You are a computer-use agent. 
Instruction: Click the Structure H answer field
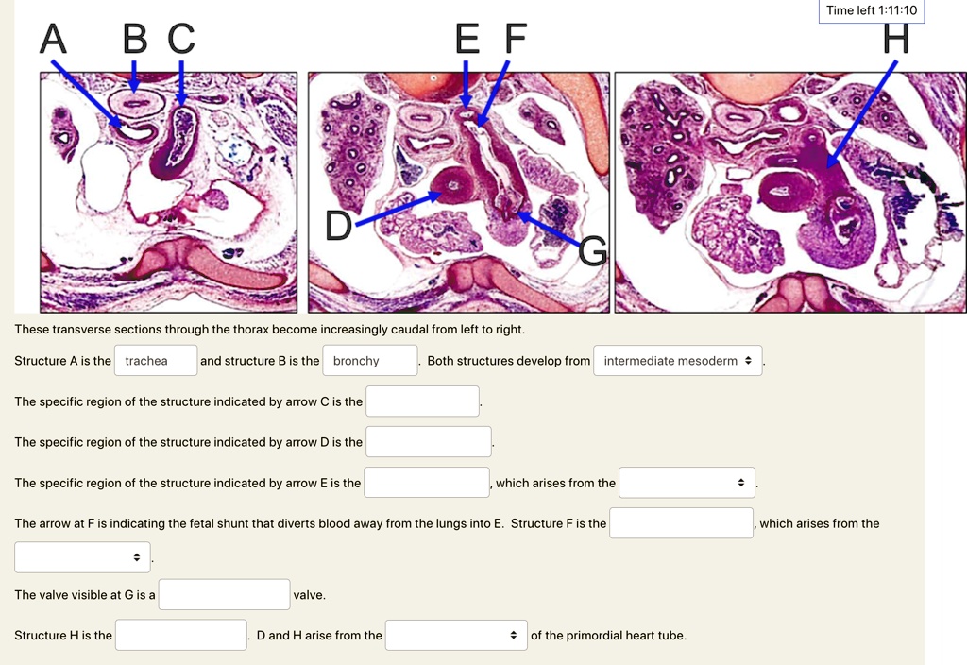coord(181,635)
